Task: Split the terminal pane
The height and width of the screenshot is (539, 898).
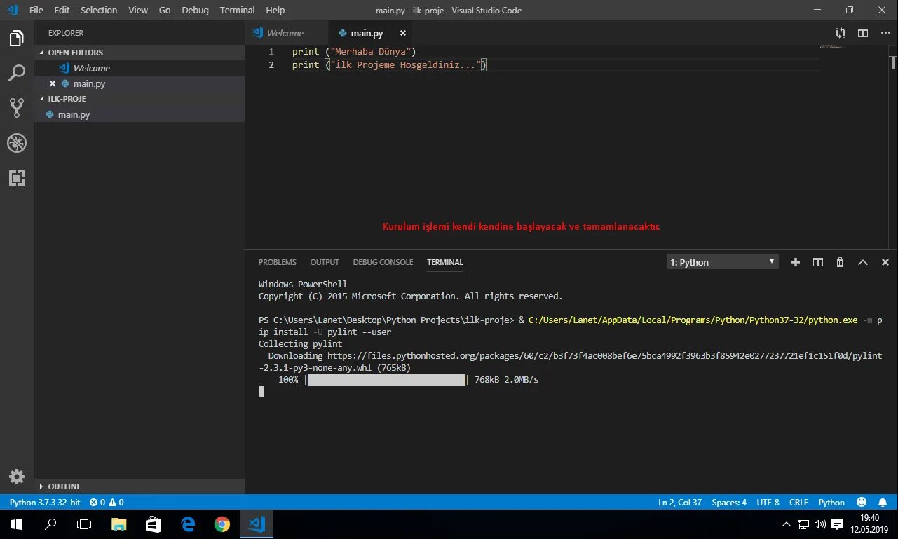Action: pyautogui.click(x=818, y=262)
